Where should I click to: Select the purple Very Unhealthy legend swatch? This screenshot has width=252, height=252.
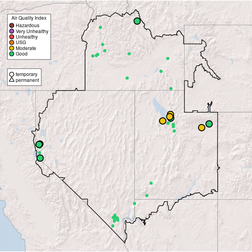click(12, 31)
